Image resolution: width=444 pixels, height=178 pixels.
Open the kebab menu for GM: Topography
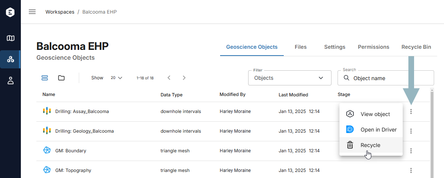click(x=411, y=170)
